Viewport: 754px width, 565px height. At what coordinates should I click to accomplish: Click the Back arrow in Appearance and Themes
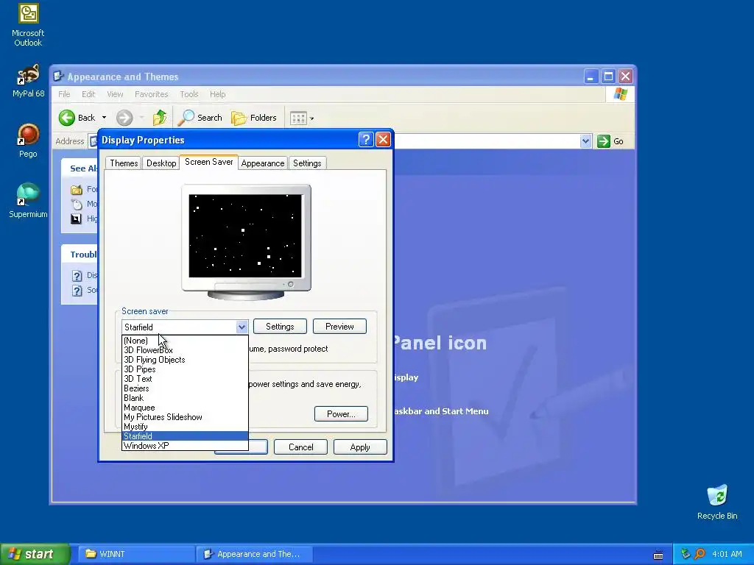tap(67, 118)
